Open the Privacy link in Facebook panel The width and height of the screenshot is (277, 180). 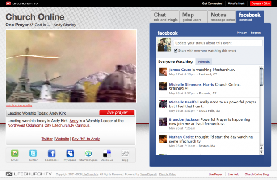(242, 33)
